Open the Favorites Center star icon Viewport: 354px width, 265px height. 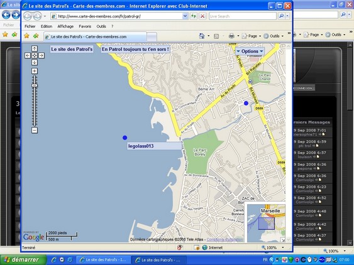[26, 36]
